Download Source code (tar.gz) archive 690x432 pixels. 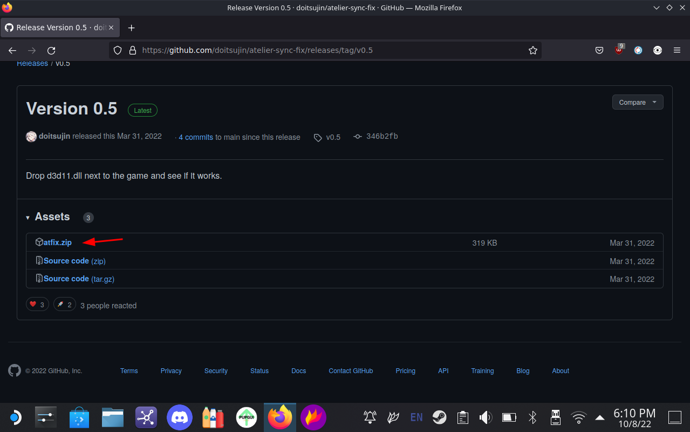point(79,279)
